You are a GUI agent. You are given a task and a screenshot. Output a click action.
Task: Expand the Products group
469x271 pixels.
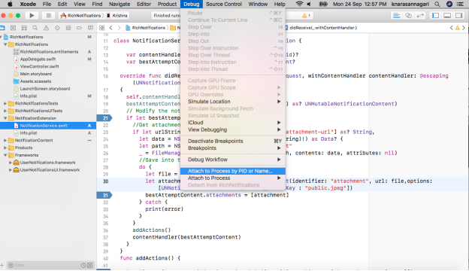[5, 148]
